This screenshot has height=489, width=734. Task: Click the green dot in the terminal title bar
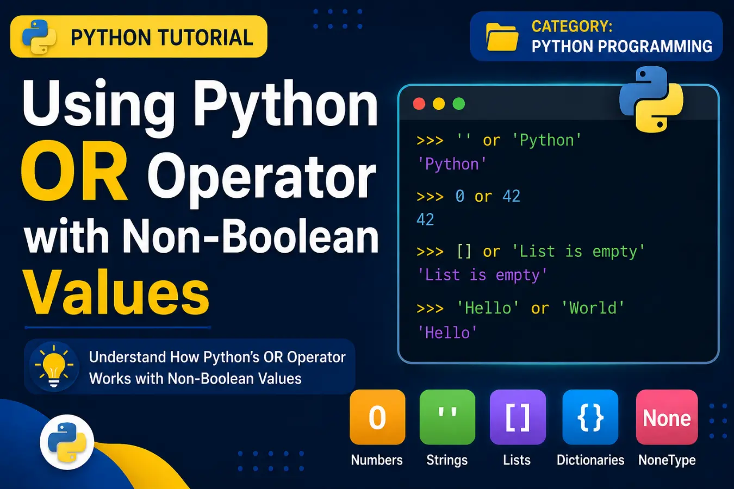[459, 104]
